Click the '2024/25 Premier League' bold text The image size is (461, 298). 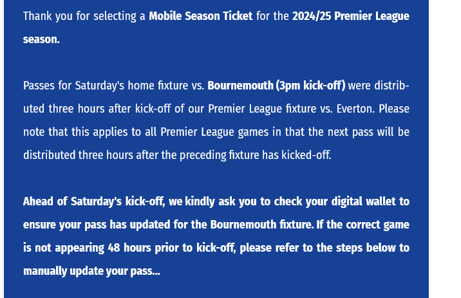click(x=350, y=16)
